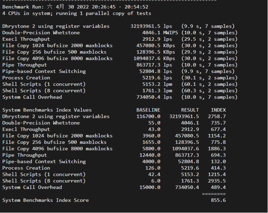The height and width of the screenshot is (213, 268).
Task: Click the Shell Scripts index value 2935.5
Action: pyautogui.click(x=217, y=181)
